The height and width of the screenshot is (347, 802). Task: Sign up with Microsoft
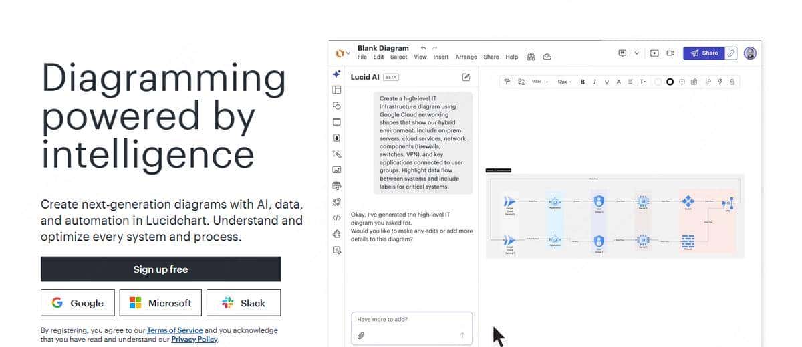click(x=160, y=303)
